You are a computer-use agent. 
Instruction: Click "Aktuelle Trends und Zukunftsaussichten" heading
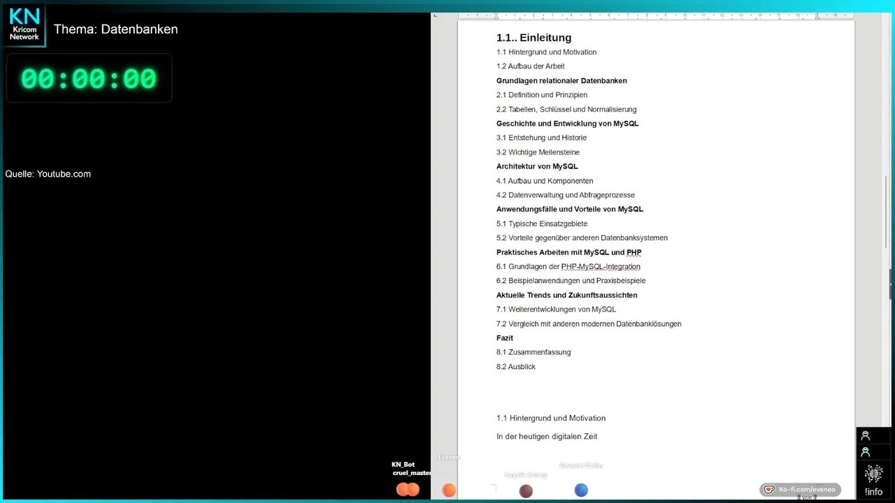(567, 296)
